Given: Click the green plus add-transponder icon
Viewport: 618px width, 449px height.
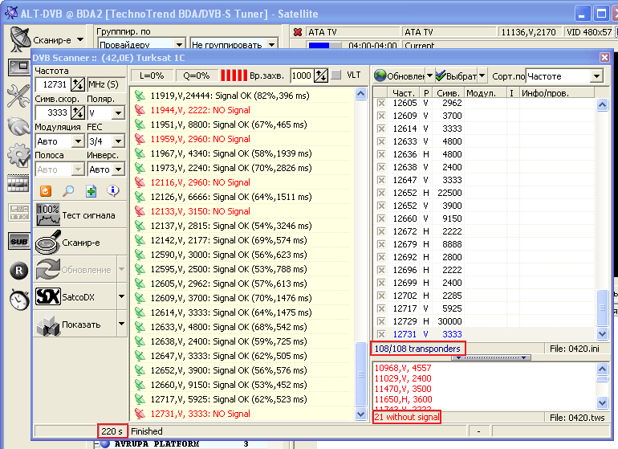Looking at the screenshot, I should [91, 191].
